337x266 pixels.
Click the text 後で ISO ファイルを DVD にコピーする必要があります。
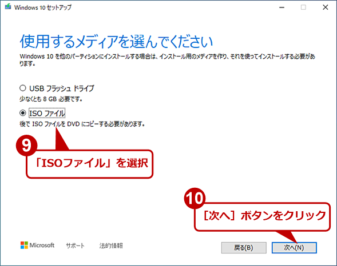(82, 124)
